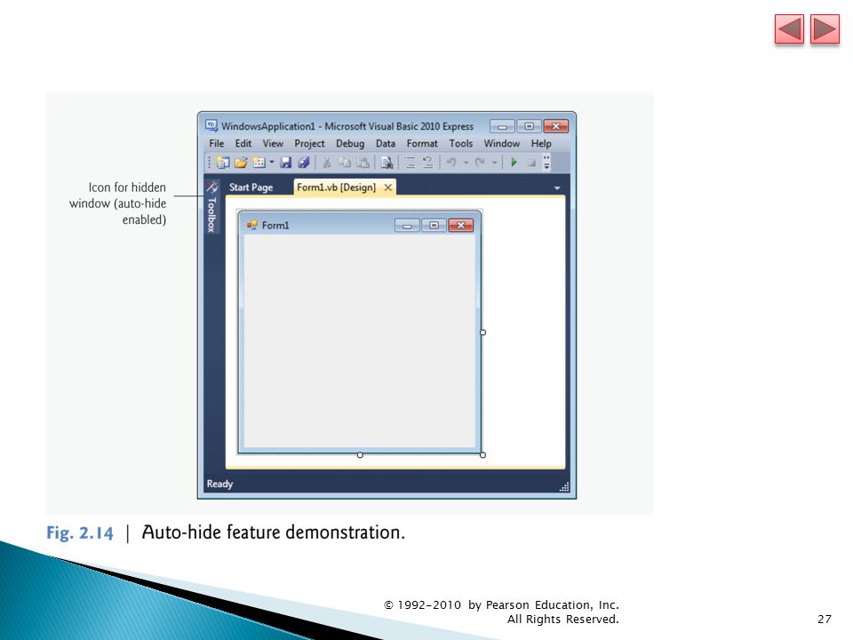Click the right-edge sizing handle of Form1

click(x=483, y=332)
